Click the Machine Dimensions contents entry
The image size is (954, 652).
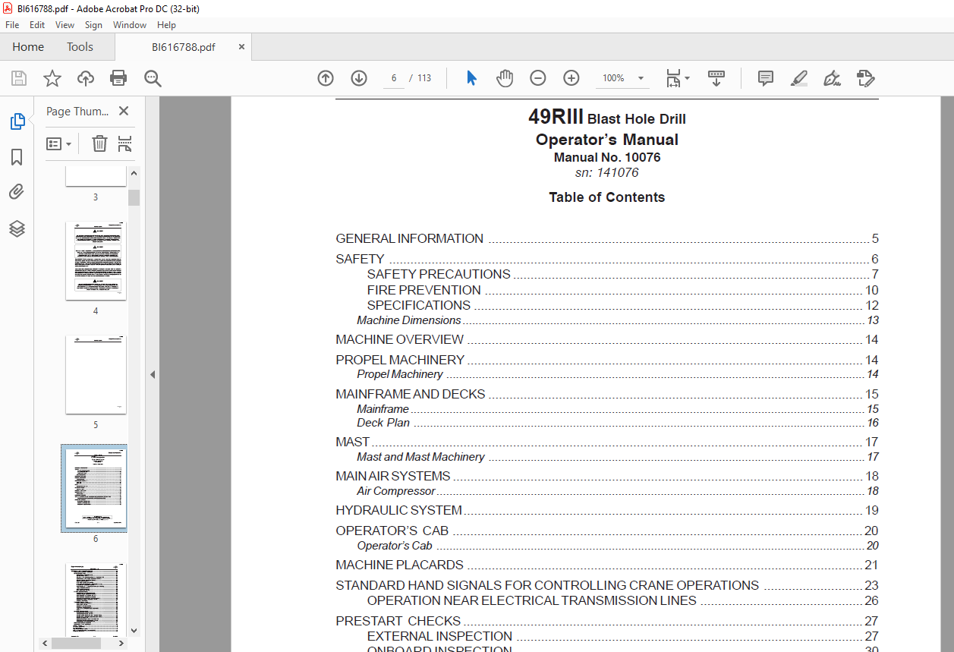618,320
